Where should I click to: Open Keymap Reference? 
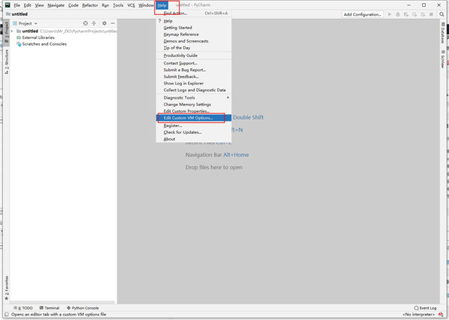click(194, 34)
